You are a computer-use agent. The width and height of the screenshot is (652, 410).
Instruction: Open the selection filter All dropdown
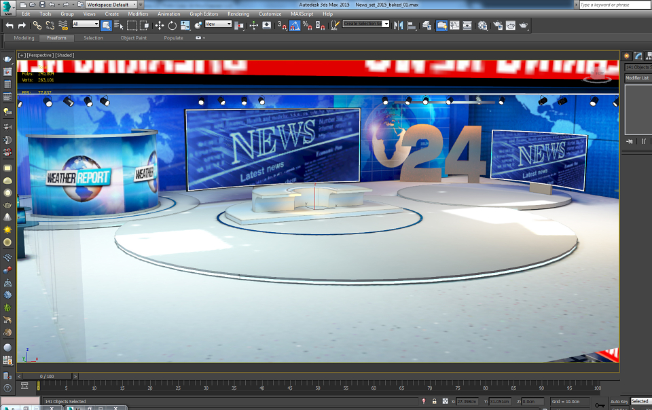(86, 24)
